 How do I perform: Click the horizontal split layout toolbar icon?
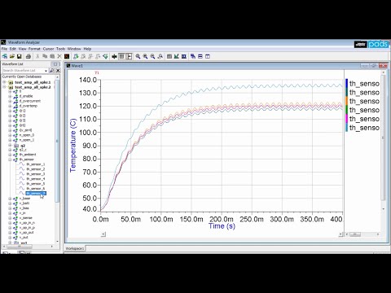200,56
